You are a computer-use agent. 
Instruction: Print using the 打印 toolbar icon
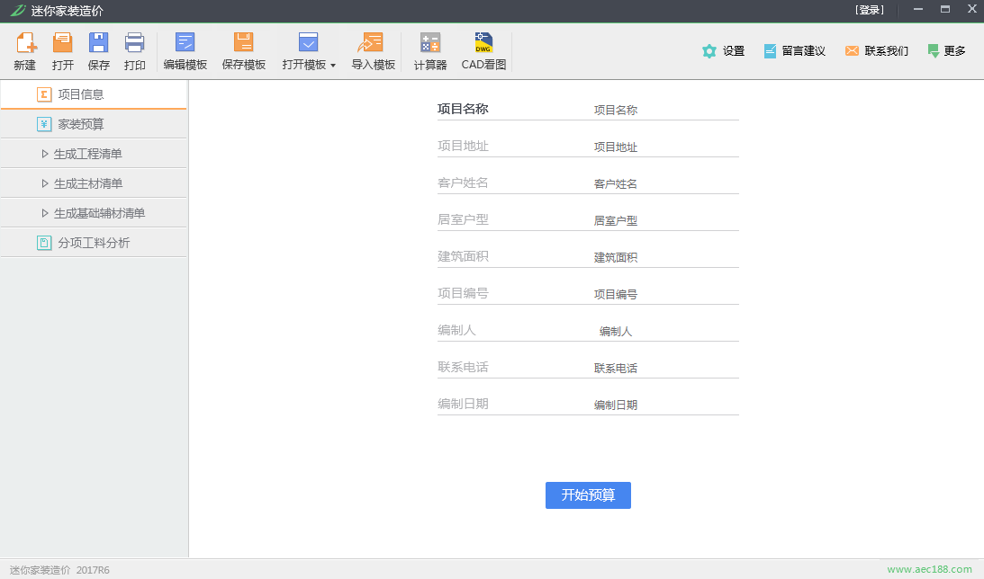coord(134,43)
